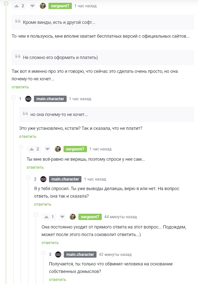Open sergeant7's avatar on the top comment
Screen dimensions: 198x284
pos(43,6)
